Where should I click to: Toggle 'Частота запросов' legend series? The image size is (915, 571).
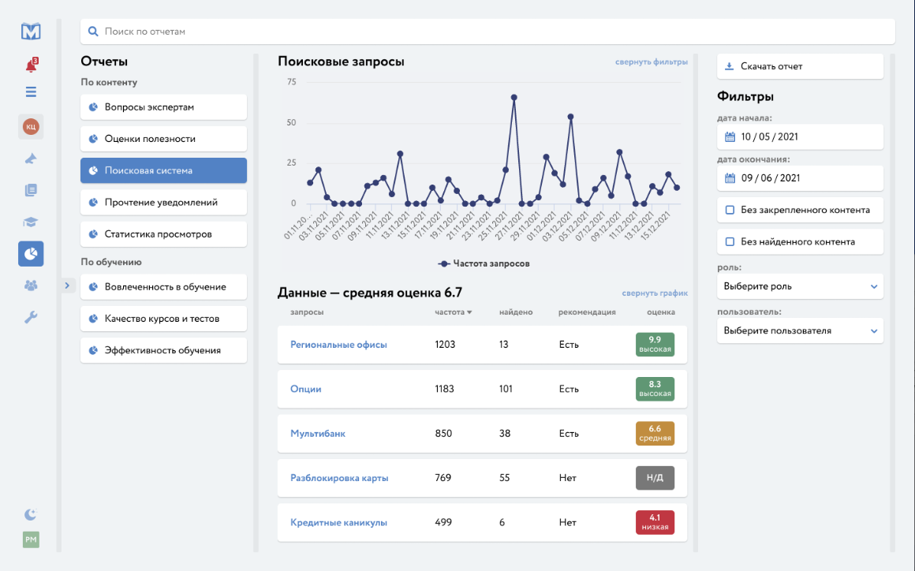click(x=484, y=263)
